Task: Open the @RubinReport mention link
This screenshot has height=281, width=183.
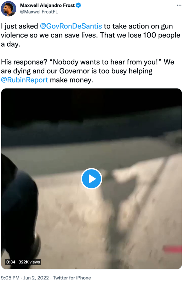Action: pyautogui.click(x=24, y=80)
